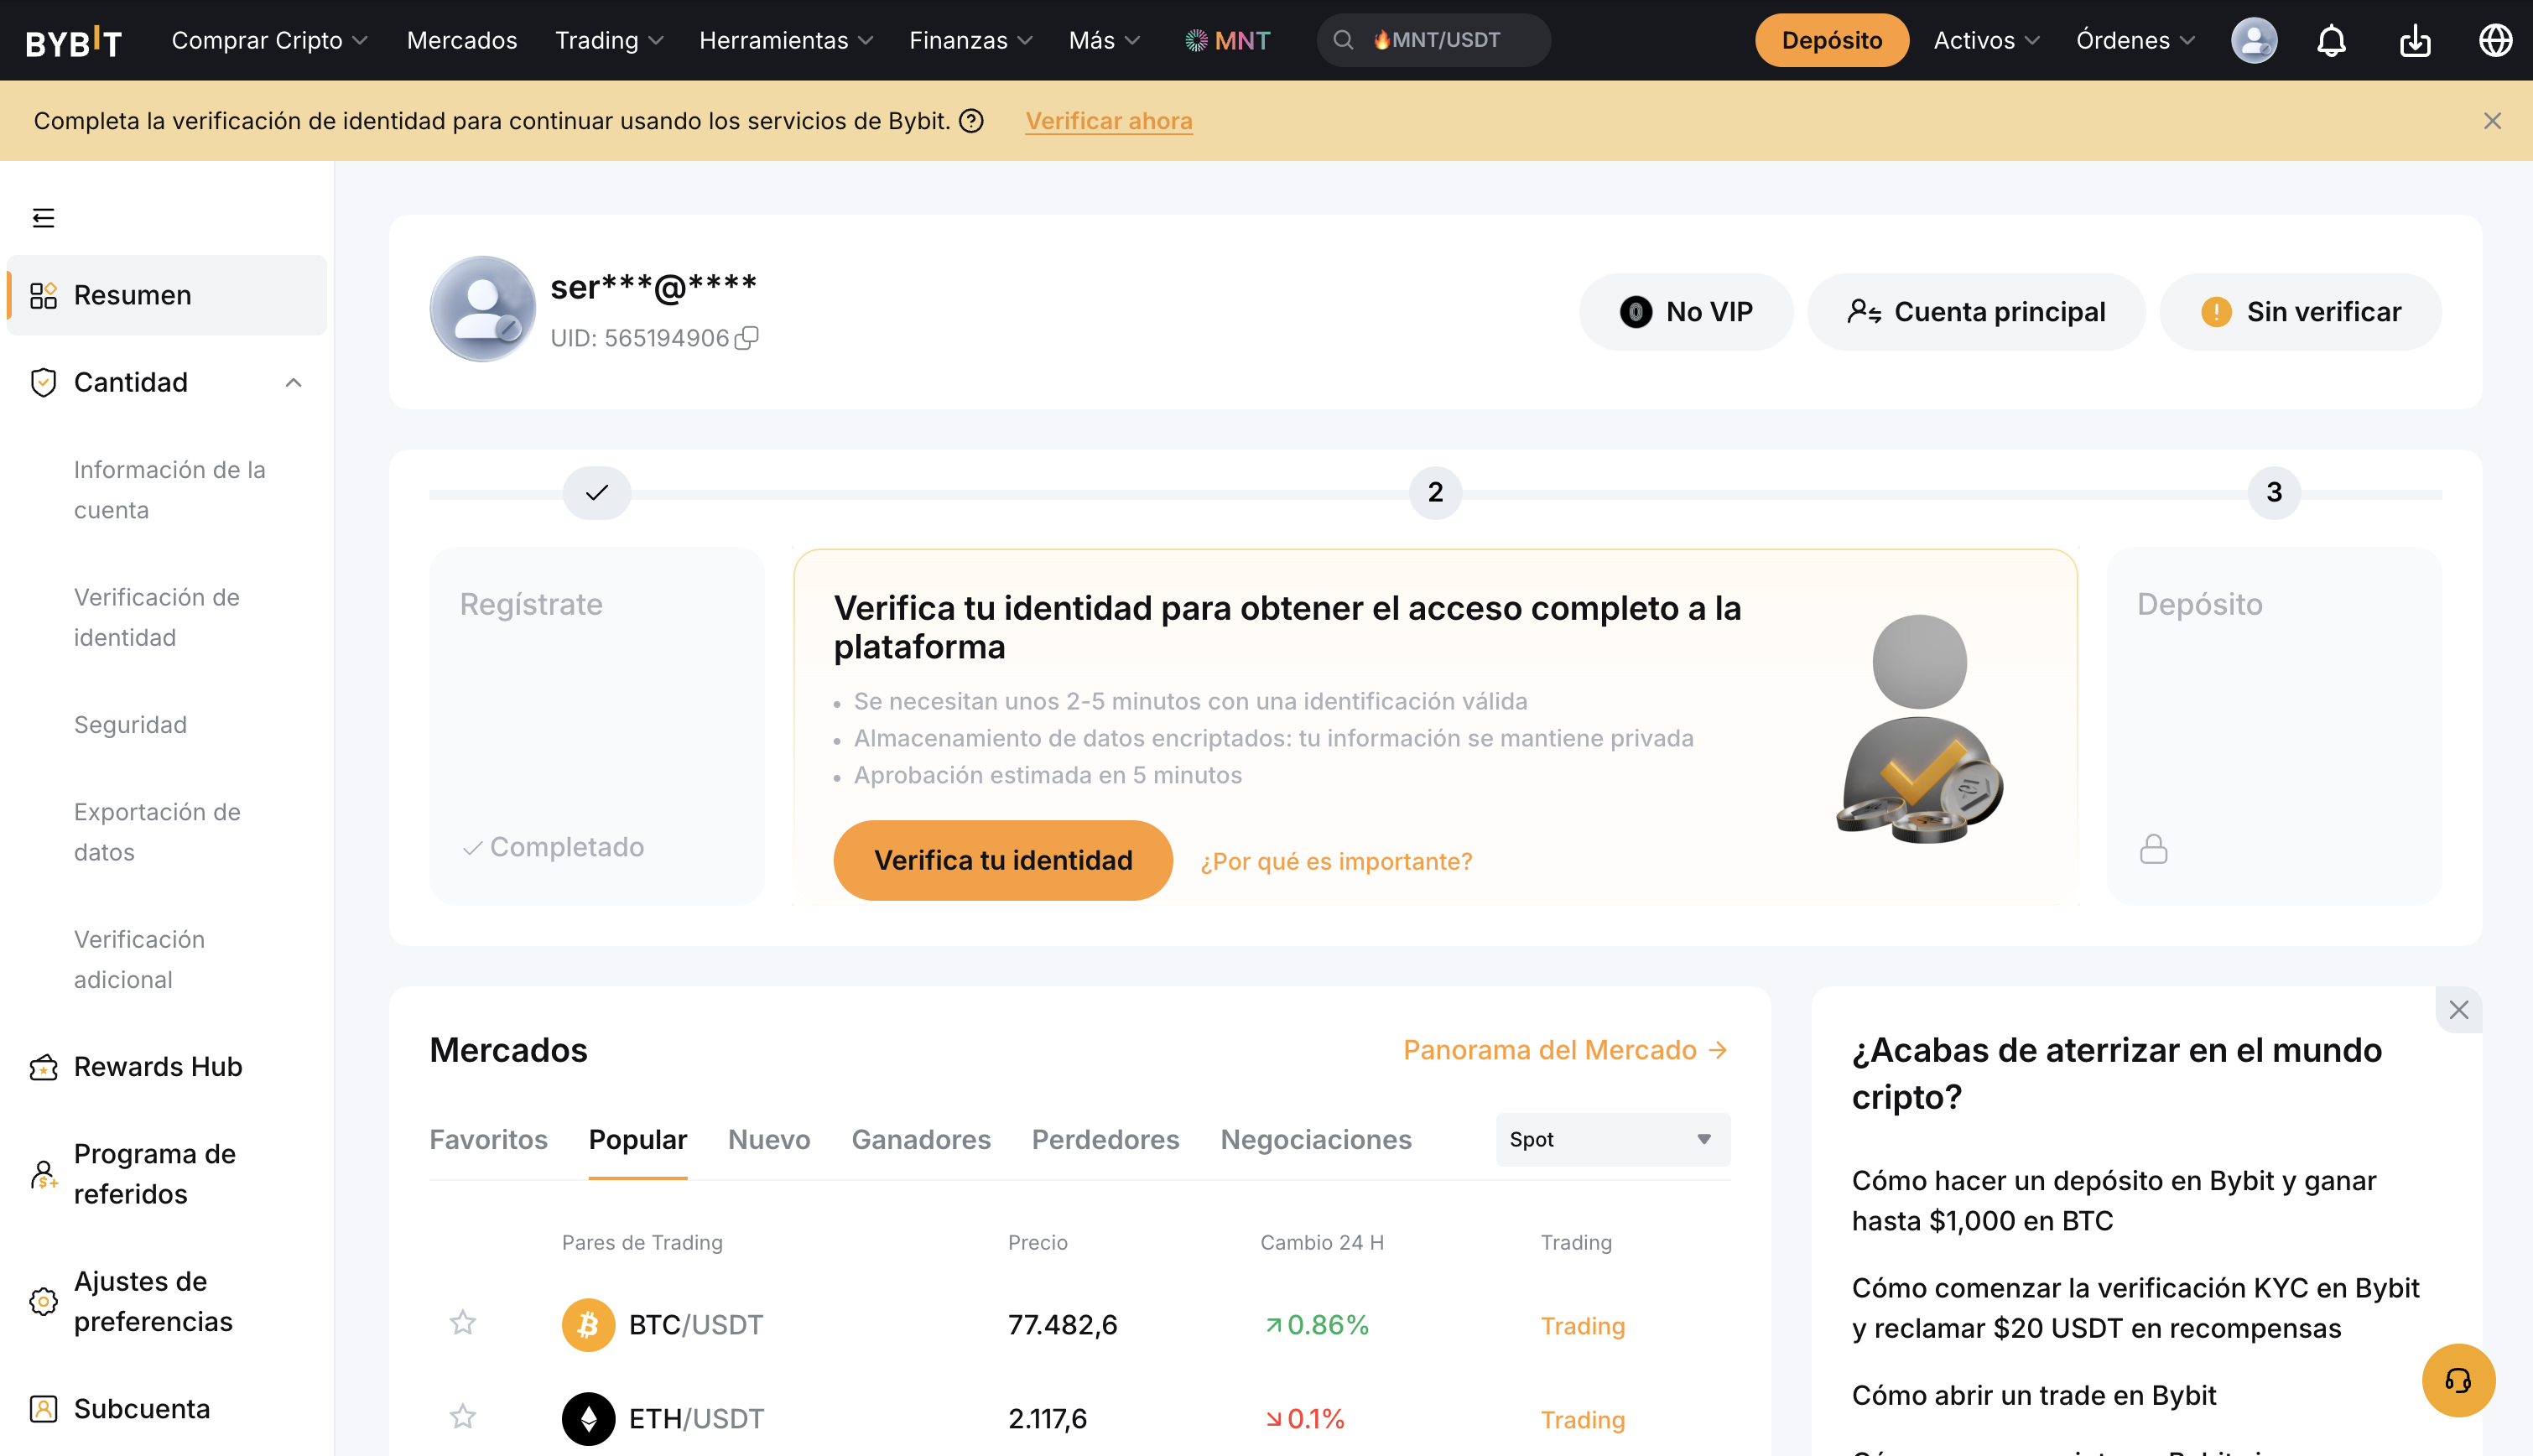Switch to the Favoritos tab
The height and width of the screenshot is (1456, 2533).
pyautogui.click(x=488, y=1139)
